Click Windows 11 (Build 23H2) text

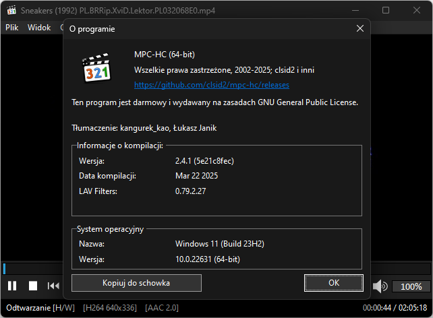point(220,244)
